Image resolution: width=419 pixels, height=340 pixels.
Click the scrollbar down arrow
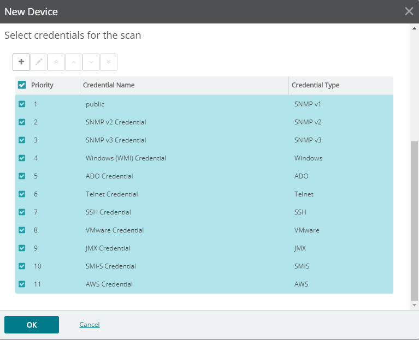(x=414, y=305)
